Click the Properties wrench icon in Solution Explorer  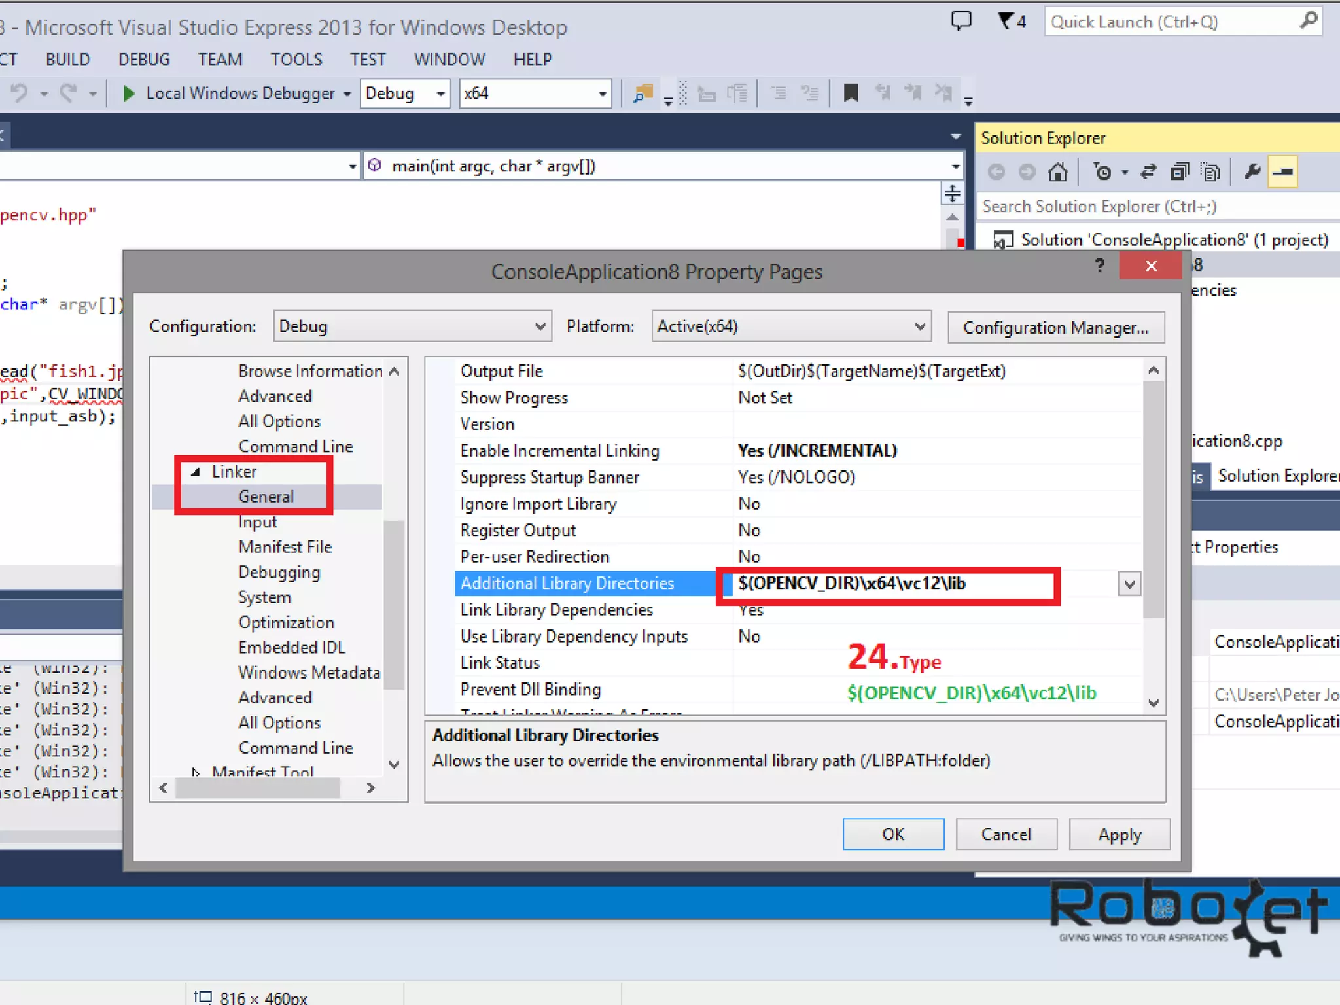tap(1252, 172)
